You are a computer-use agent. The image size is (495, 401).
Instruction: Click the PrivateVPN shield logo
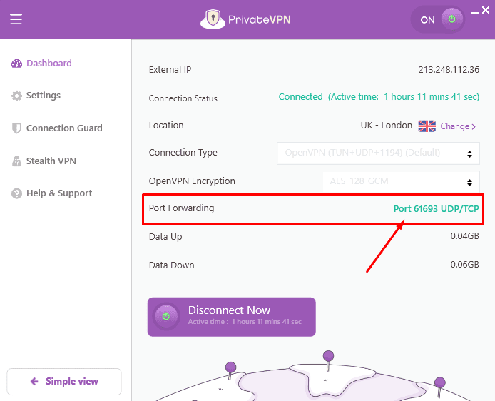click(213, 19)
